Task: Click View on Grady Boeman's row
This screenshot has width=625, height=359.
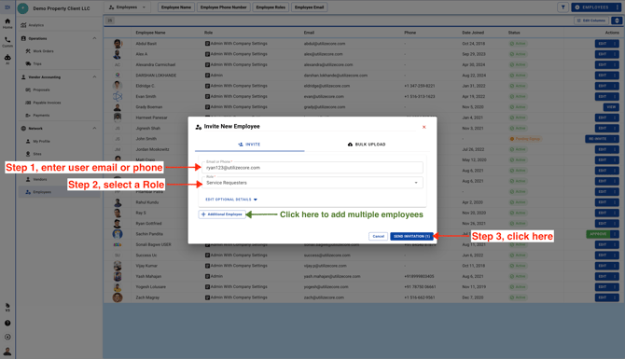Action: [x=611, y=107]
